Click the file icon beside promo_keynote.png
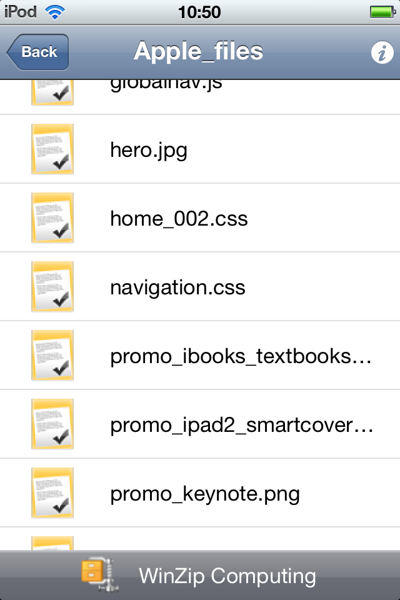The width and height of the screenshot is (400, 600). tap(52, 493)
